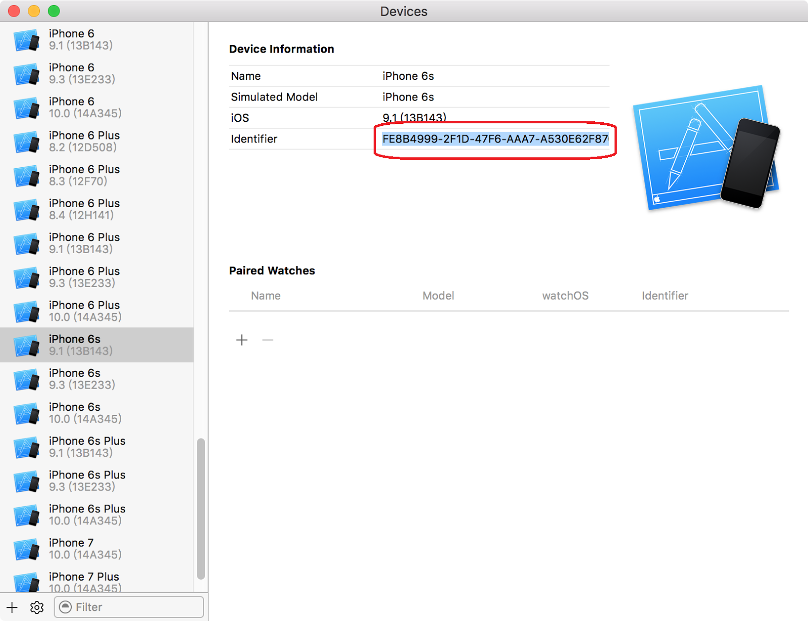Click the simulator icon next to iPhone 6 10.0

[26, 108]
